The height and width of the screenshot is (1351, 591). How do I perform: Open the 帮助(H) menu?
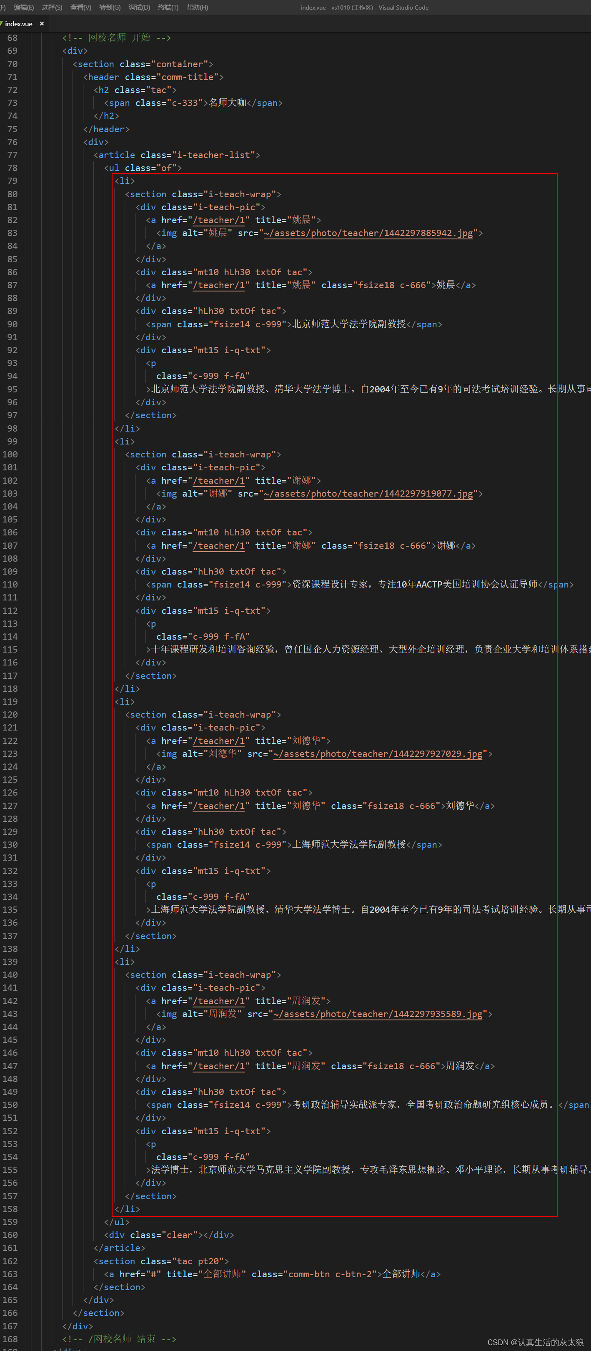(x=197, y=8)
